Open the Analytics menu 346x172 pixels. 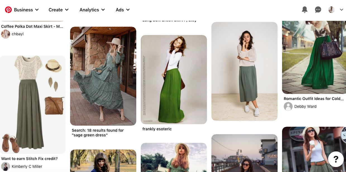(x=92, y=10)
